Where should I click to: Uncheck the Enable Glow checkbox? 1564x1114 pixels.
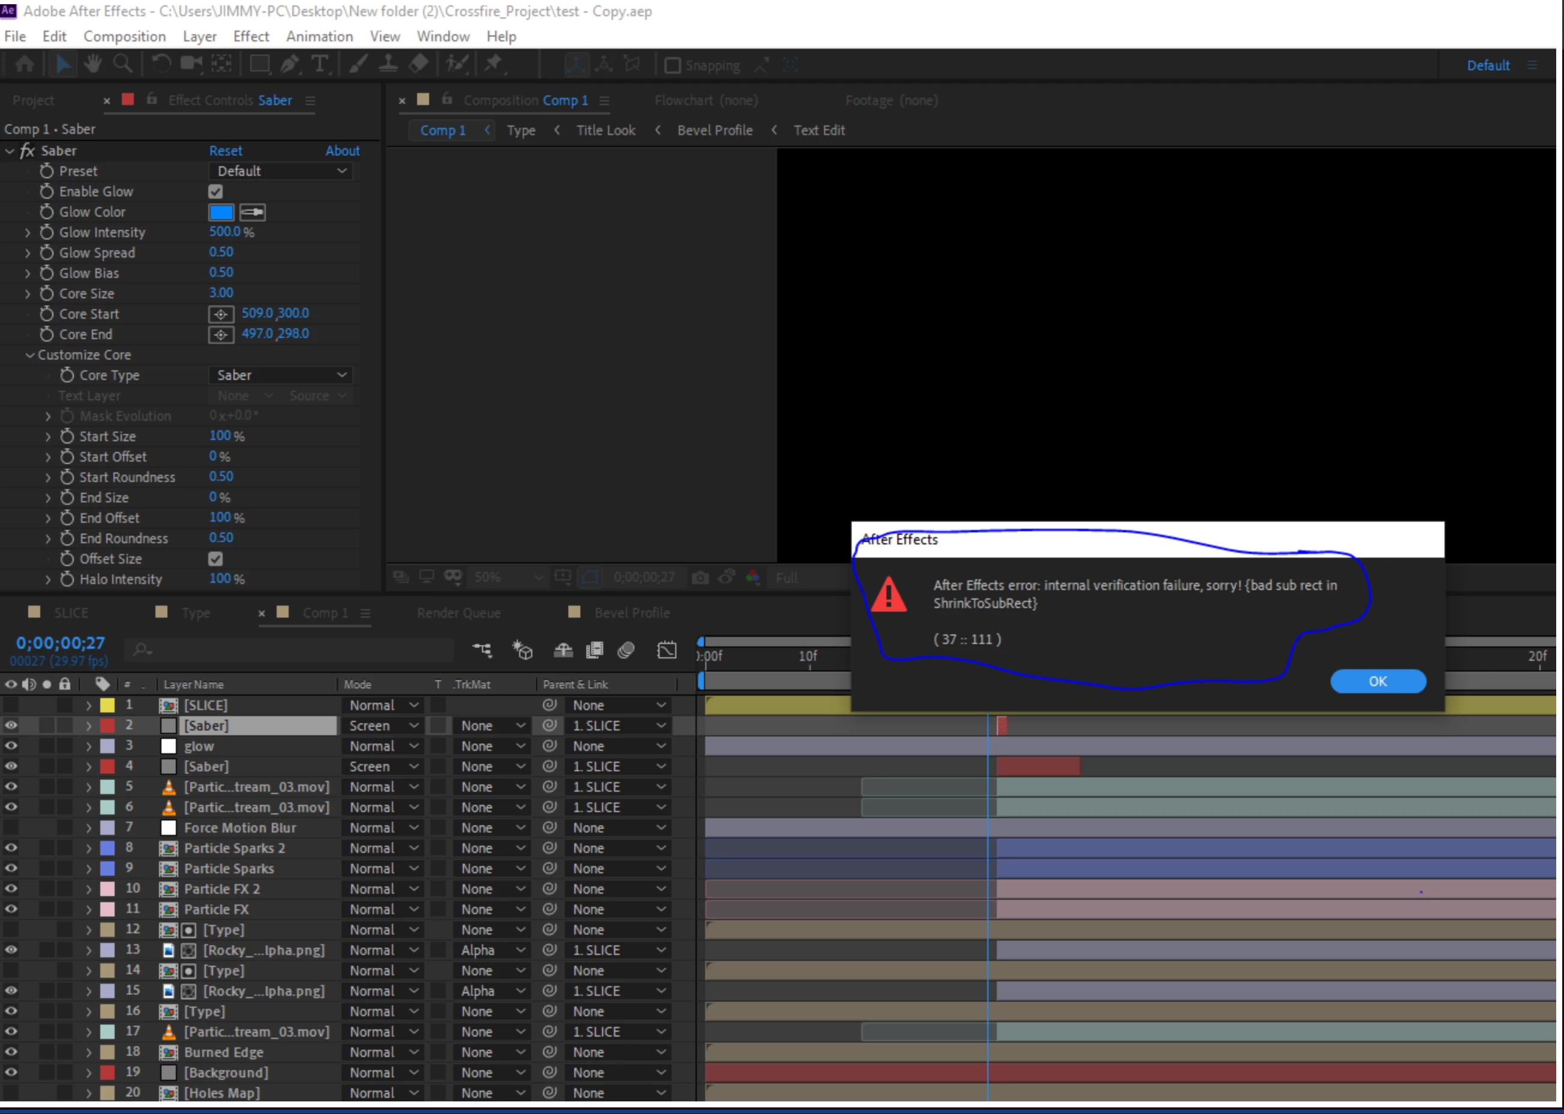[x=215, y=191]
